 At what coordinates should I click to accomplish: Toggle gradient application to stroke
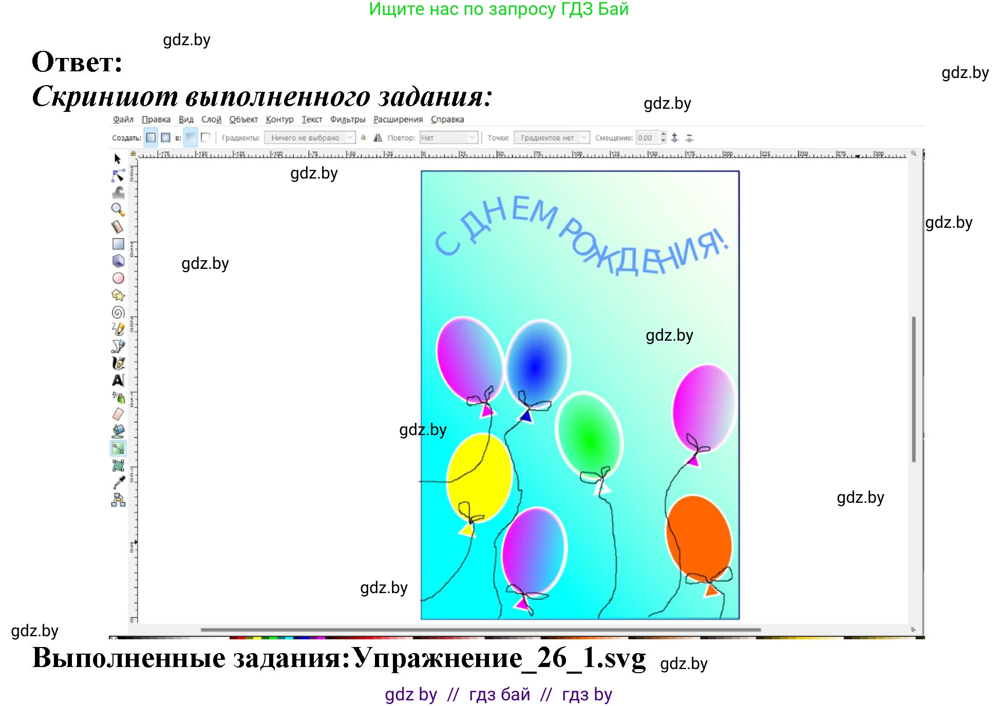point(205,138)
